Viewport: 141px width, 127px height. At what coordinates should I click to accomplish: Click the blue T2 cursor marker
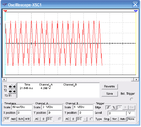click(x=136, y=11)
